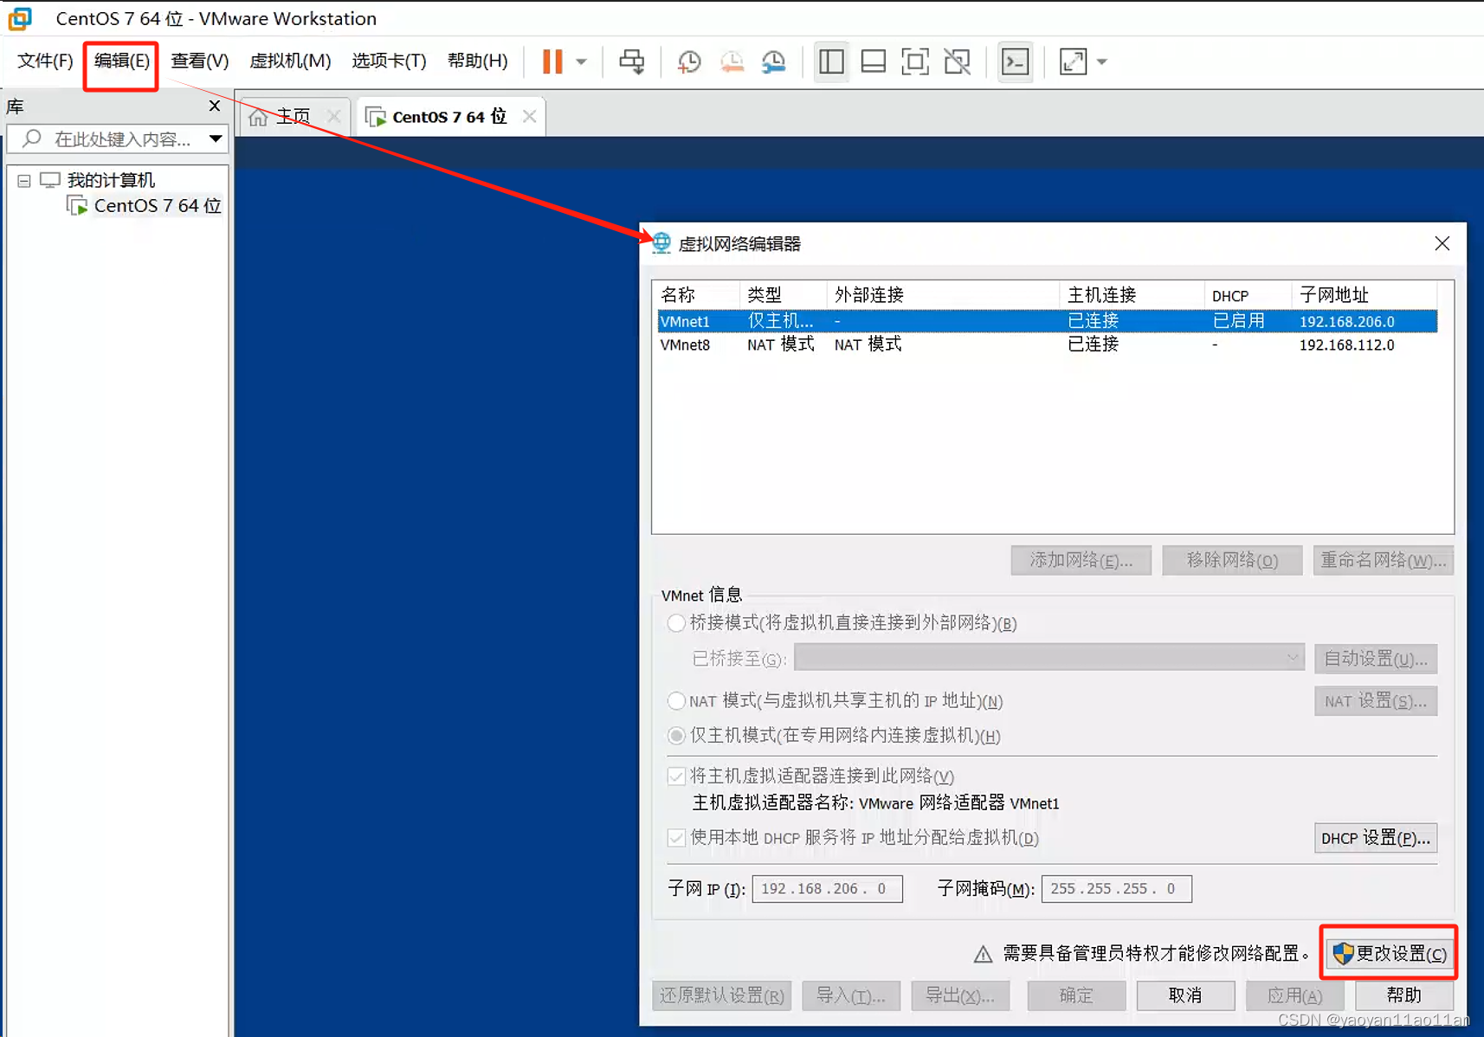Open the 选项卡(T) menu
This screenshot has width=1484, height=1037.
(389, 61)
